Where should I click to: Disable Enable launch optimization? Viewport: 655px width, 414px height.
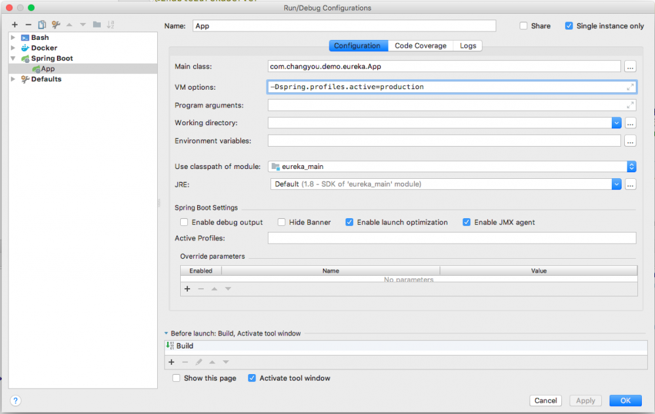[x=349, y=222]
